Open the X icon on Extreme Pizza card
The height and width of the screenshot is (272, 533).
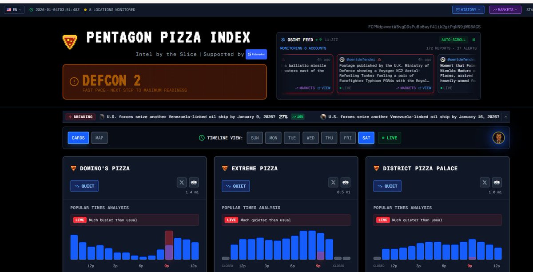pyautogui.click(x=333, y=182)
